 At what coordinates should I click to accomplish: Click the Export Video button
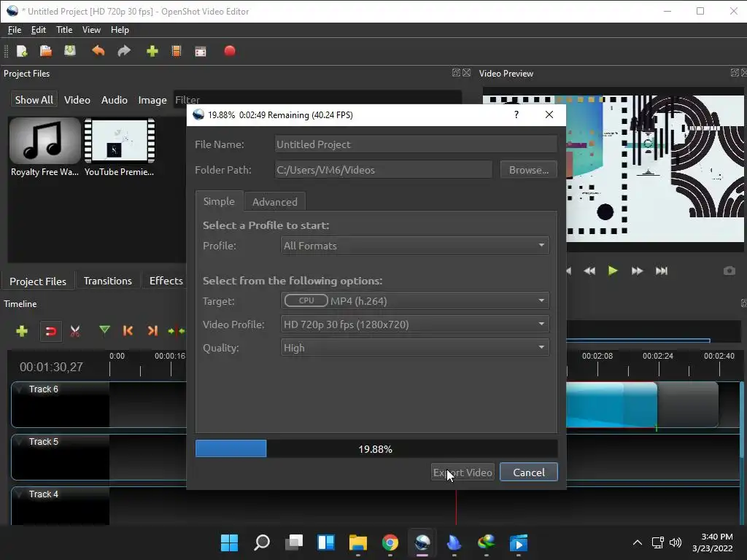click(462, 472)
